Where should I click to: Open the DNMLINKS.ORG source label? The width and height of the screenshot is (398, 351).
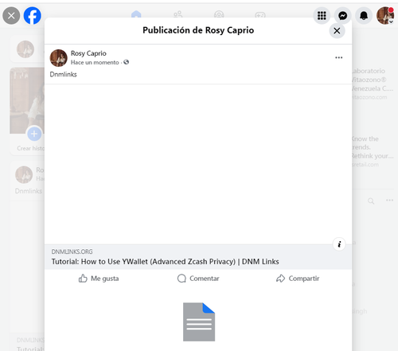coord(72,252)
